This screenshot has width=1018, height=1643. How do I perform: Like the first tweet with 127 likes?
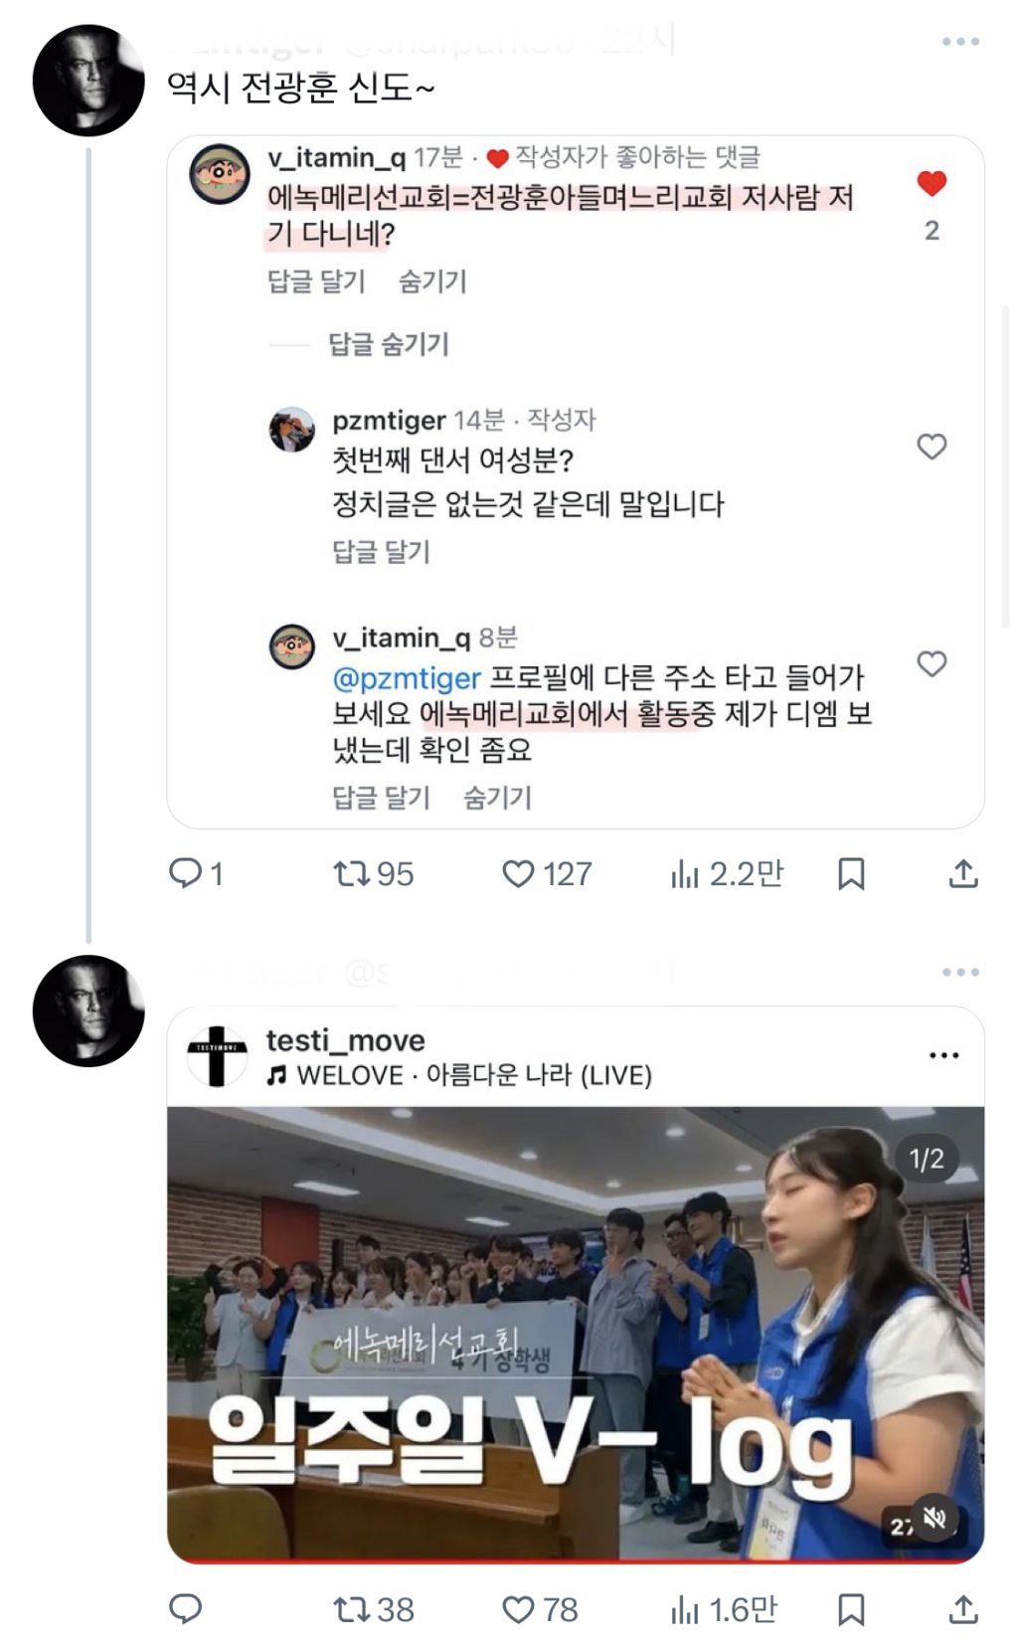point(518,874)
